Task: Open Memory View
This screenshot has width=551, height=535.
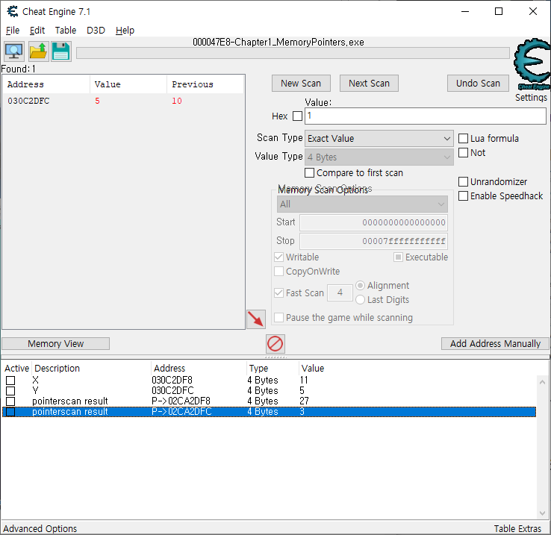Action: (55, 343)
